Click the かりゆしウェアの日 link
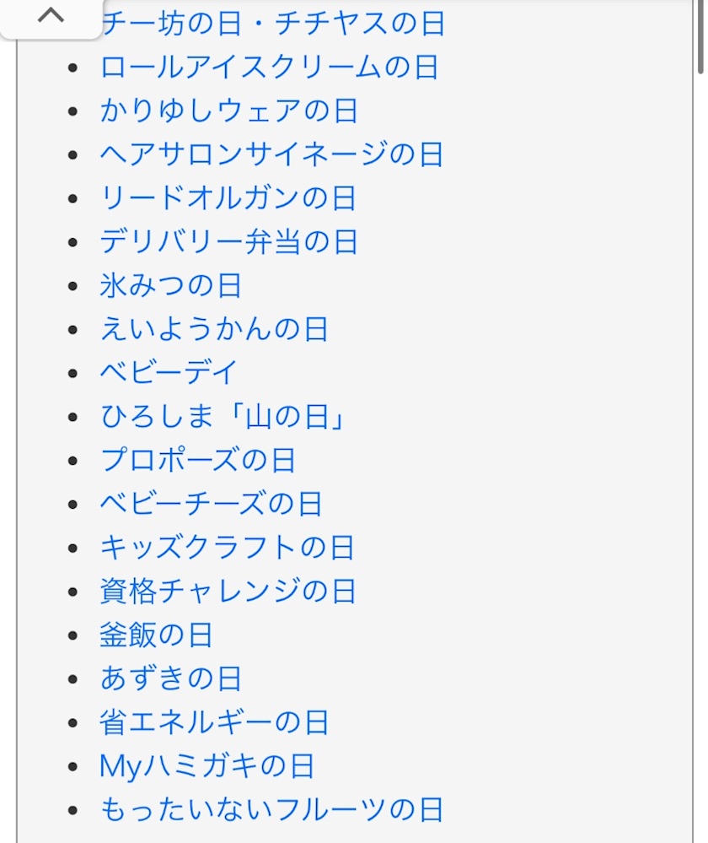708x843 pixels. point(228,111)
